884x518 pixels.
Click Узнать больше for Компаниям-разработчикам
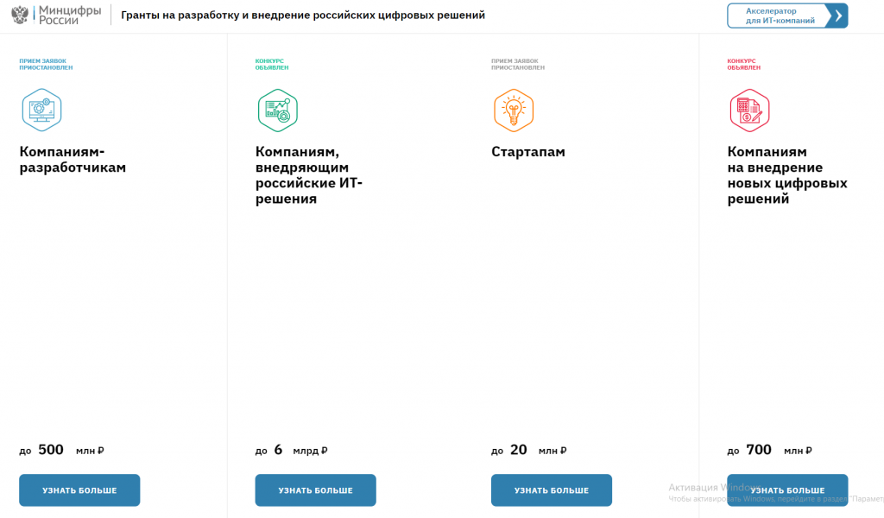click(79, 490)
